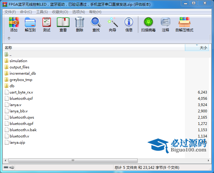Show archive Info (信息) icon
This screenshot has height=173, width=214.
(129, 22)
